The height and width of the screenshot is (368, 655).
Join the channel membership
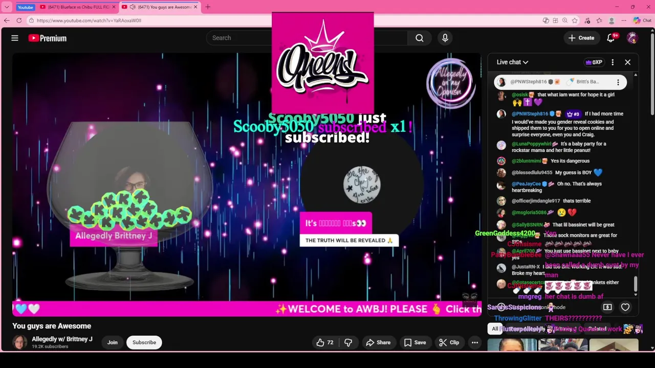(x=113, y=342)
